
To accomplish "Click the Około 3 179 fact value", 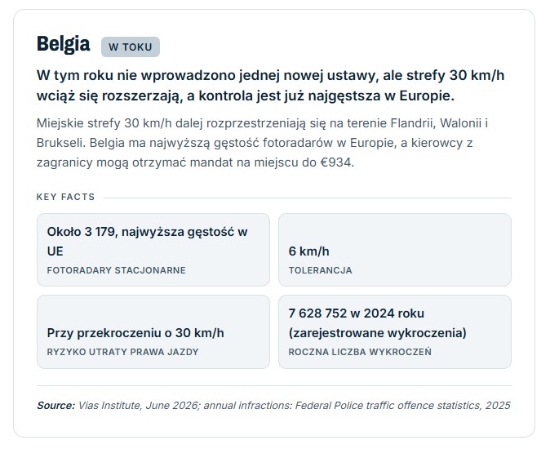I will tap(148, 242).
